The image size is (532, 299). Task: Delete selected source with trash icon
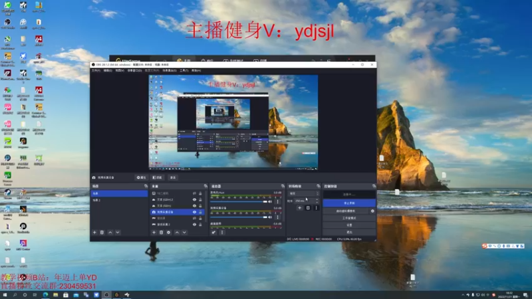pos(161,233)
